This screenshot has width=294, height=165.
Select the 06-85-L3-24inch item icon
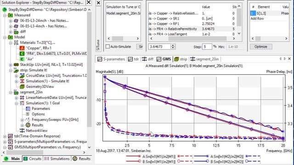tap(16, 21)
